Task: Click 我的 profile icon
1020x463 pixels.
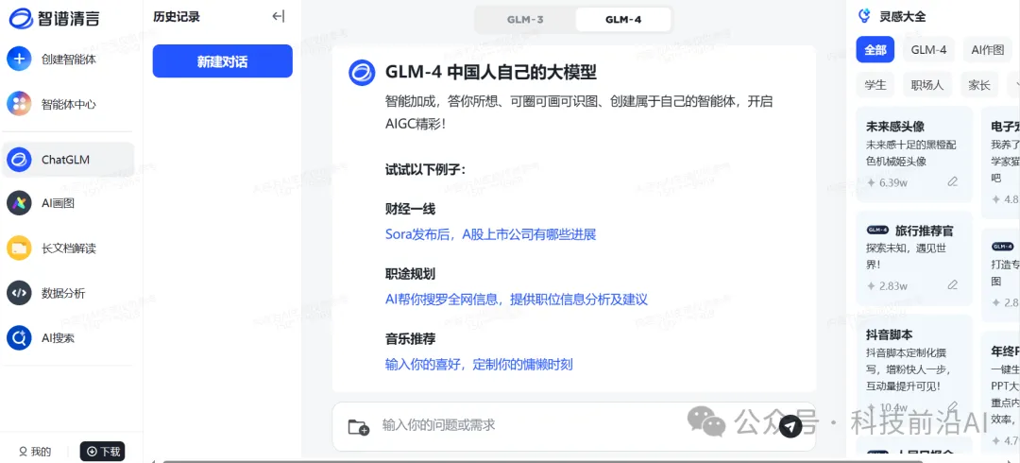Action: tap(23, 452)
